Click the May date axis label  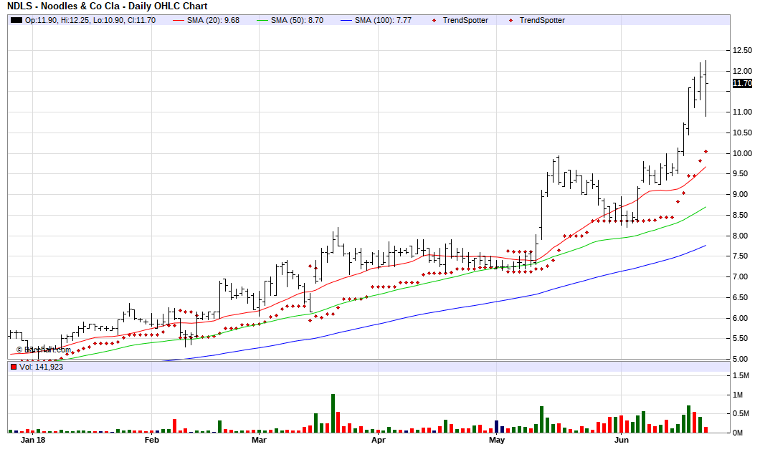[x=497, y=440]
